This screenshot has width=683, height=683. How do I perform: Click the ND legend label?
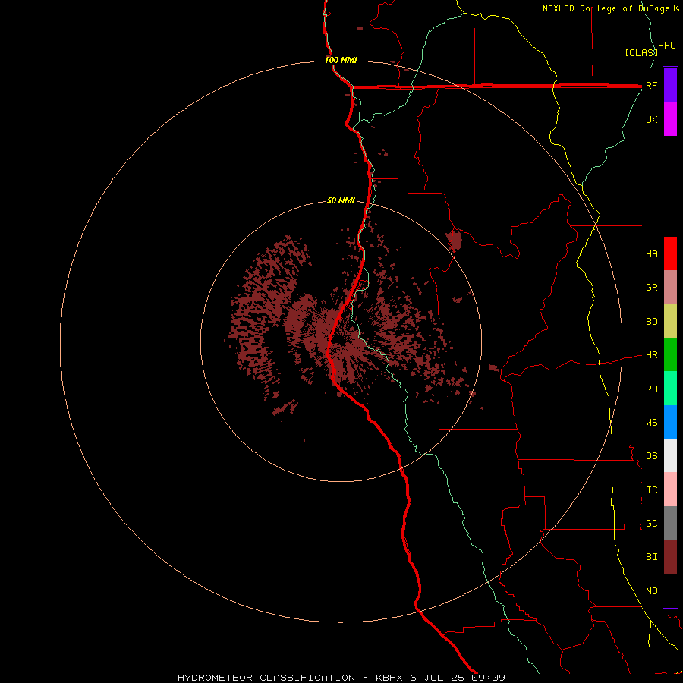click(651, 591)
